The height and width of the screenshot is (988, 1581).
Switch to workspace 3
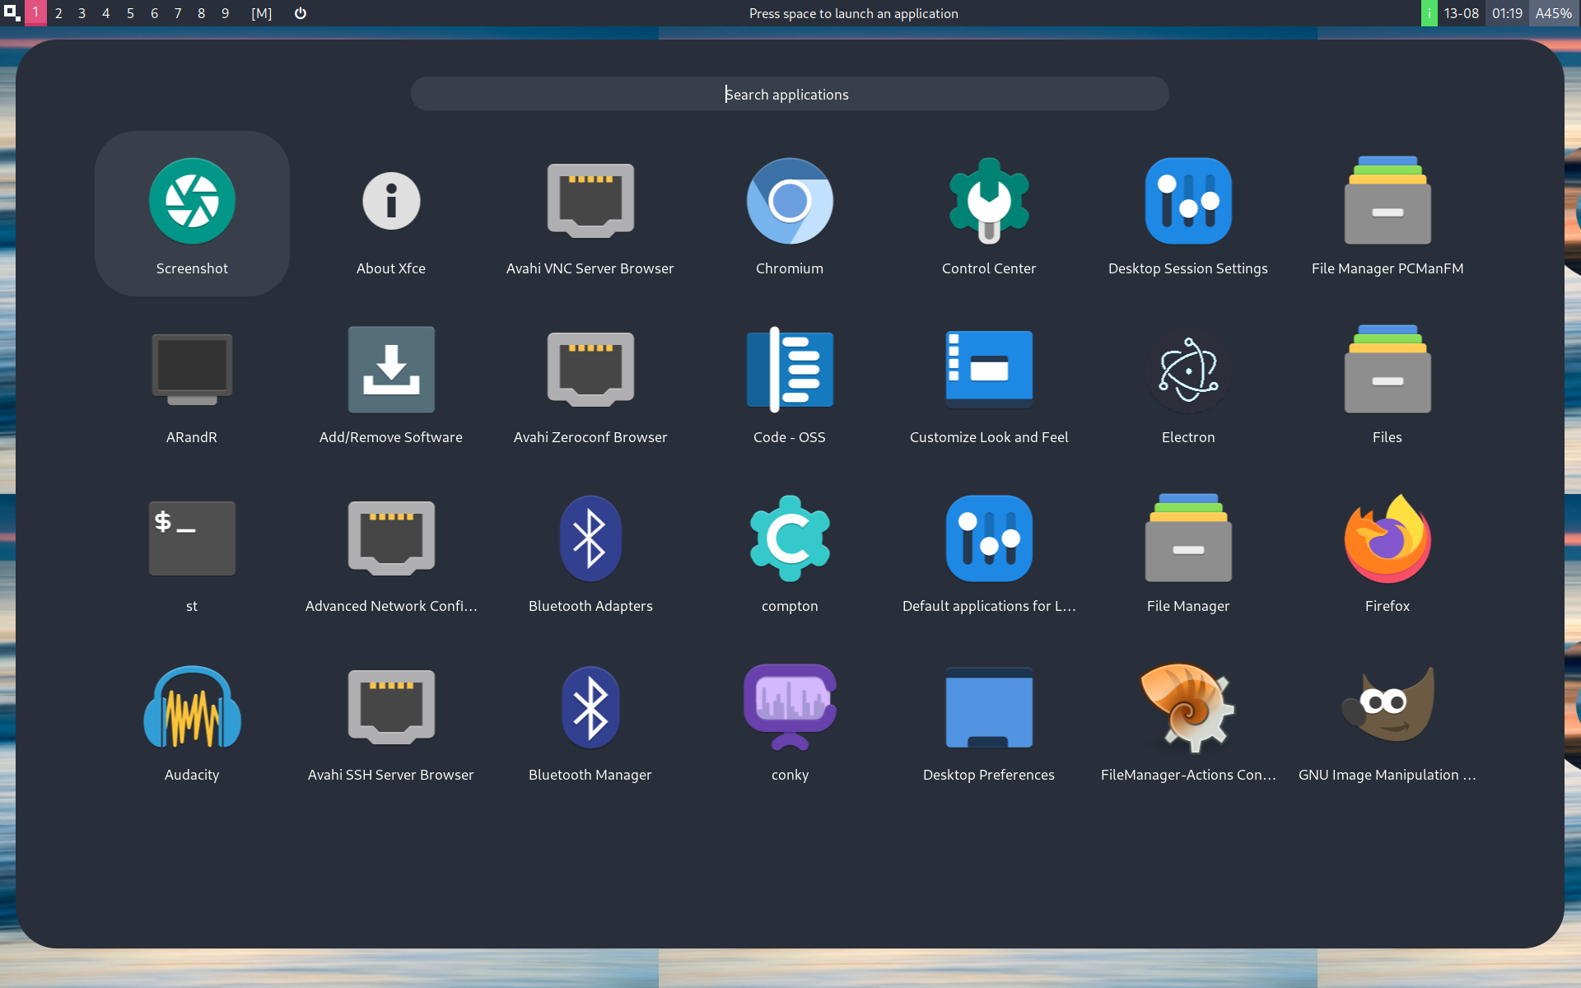82,13
